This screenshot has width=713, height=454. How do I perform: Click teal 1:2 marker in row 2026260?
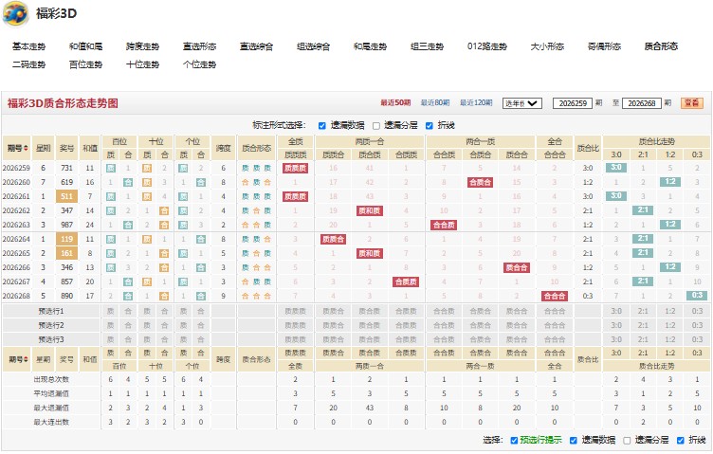coord(670,182)
